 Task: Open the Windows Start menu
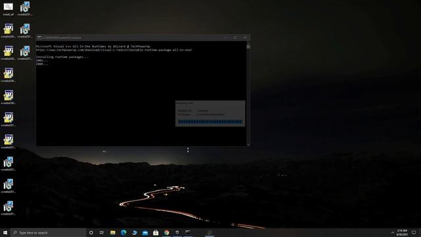5,232
